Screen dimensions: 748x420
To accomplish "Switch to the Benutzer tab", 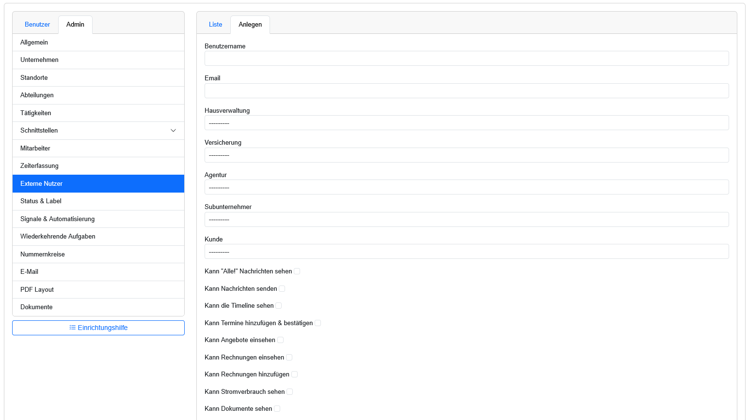I will (37, 25).
